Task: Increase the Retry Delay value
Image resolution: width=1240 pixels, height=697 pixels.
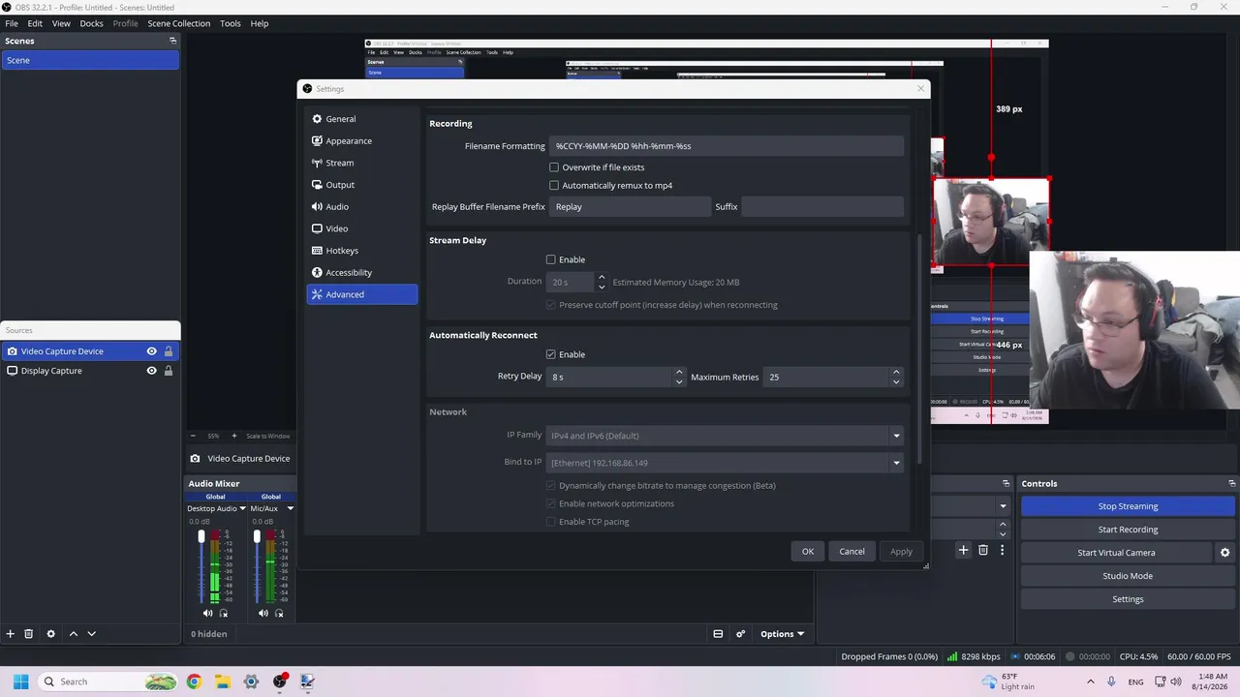Action: coord(679,373)
